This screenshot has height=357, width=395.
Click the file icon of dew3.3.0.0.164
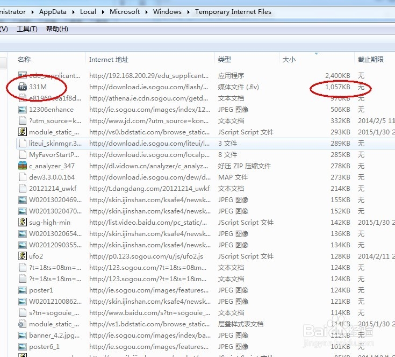tap(23, 177)
